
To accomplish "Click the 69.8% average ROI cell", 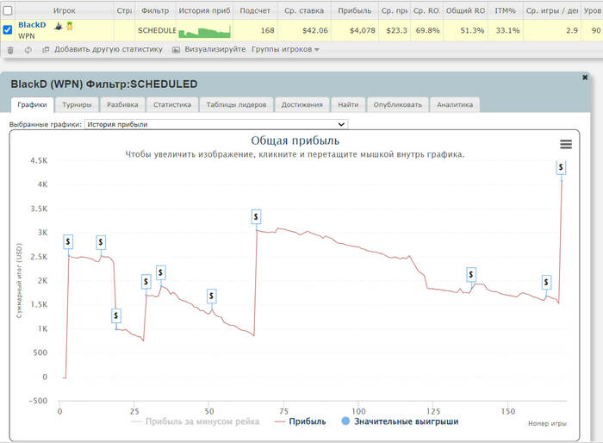I will pyautogui.click(x=427, y=30).
